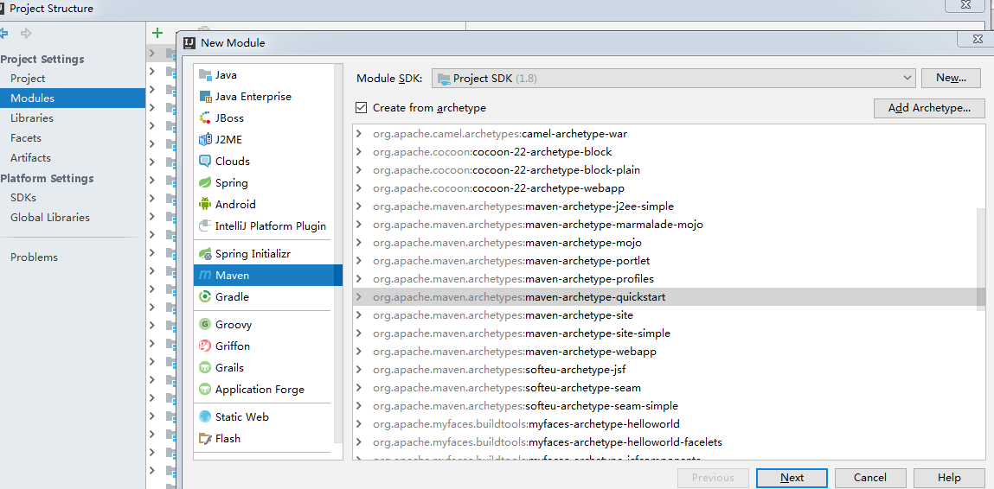This screenshot has height=489, width=994.
Task: Click the Help button
Action: (x=949, y=479)
